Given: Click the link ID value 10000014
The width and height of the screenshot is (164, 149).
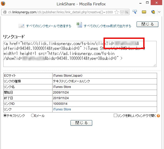Looking at the screenshot, I should click(x=60, y=104).
